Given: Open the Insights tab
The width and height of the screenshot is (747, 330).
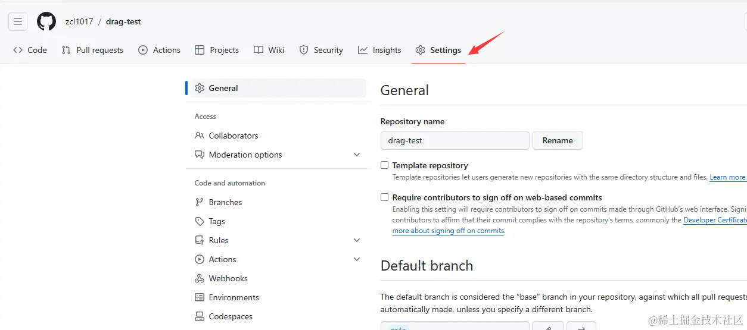Looking at the screenshot, I should 379,50.
